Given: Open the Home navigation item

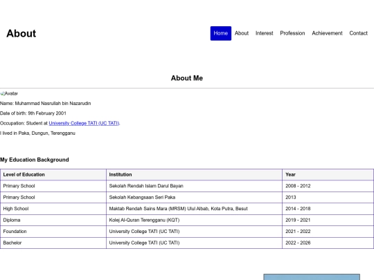Looking at the screenshot, I should pos(221,33).
